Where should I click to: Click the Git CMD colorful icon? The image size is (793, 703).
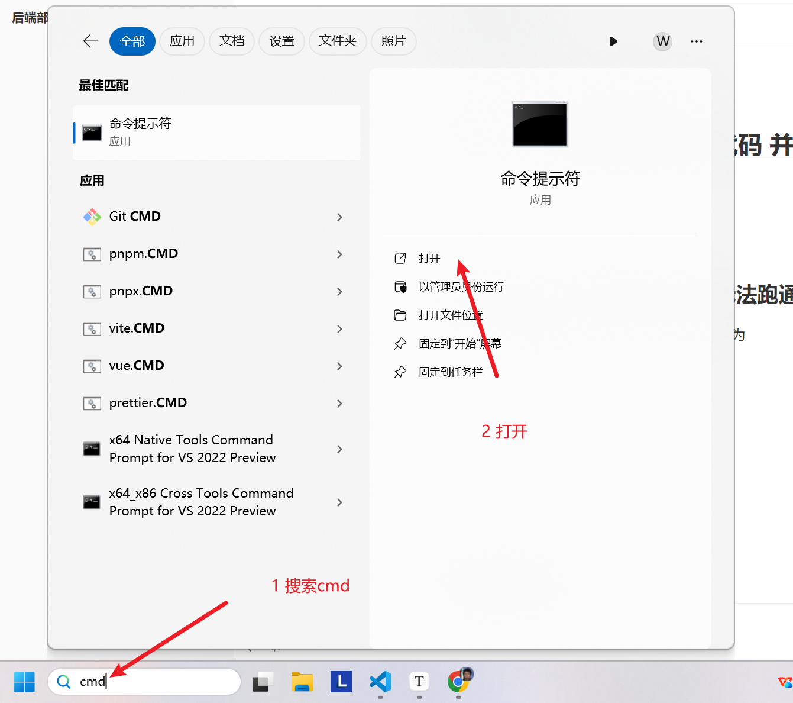click(x=92, y=217)
